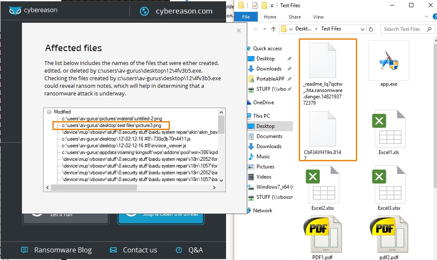Select Pictures folder in navigation pane
The width and height of the screenshot is (437, 260).
(x=265, y=166)
